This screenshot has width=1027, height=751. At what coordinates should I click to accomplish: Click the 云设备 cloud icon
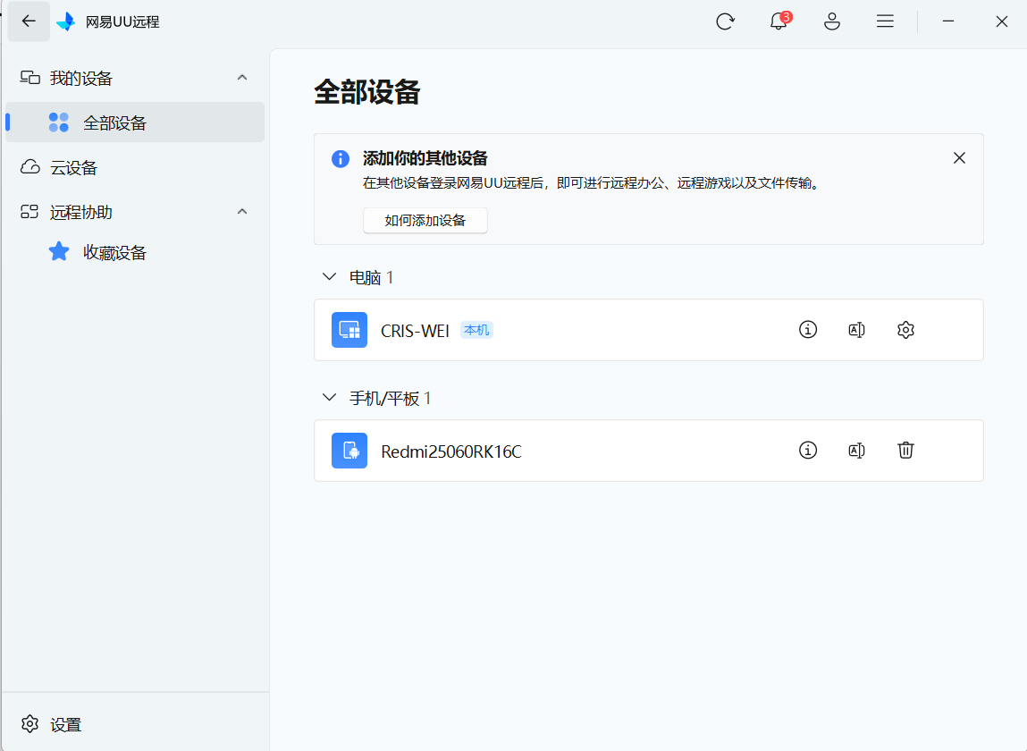30,166
